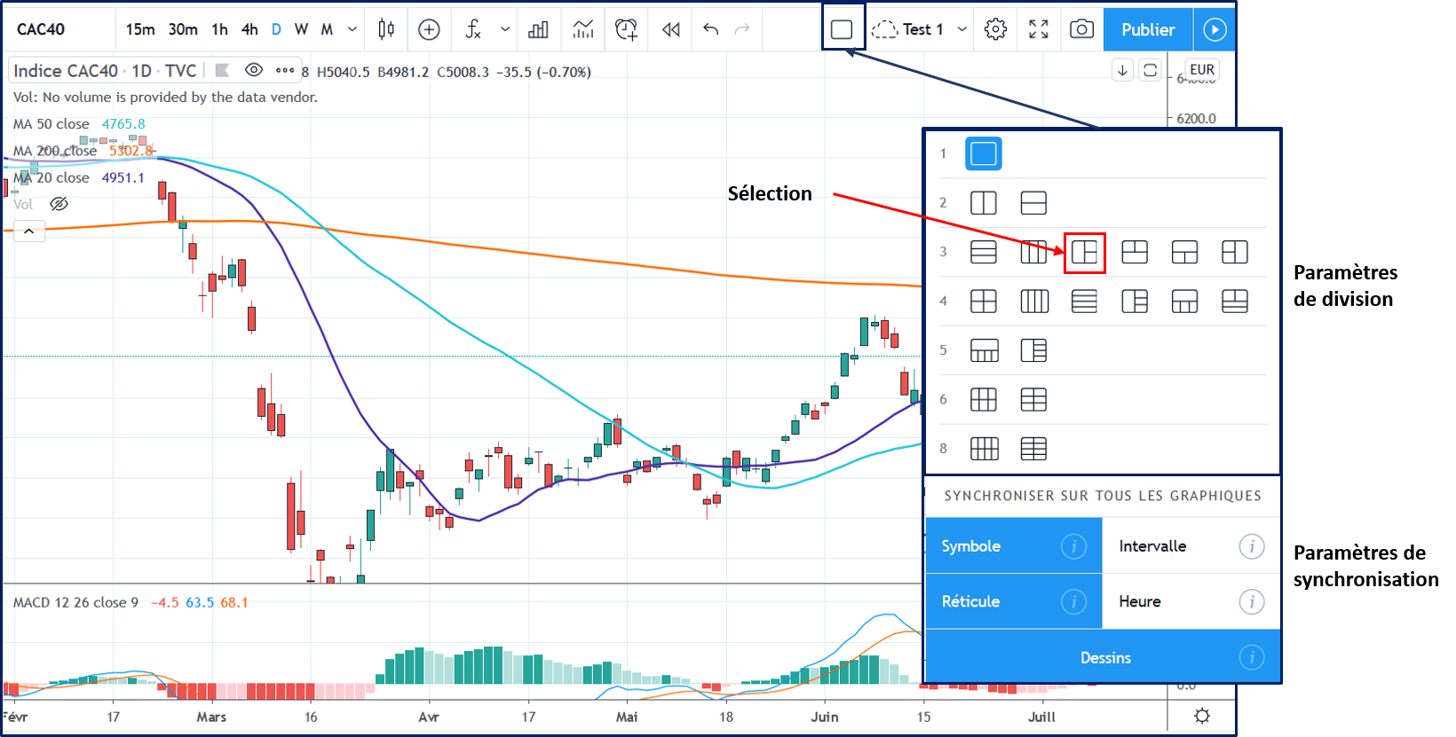Redo the last chart action

(x=742, y=29)
